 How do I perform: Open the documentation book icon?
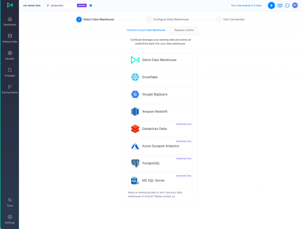point(280,6)
